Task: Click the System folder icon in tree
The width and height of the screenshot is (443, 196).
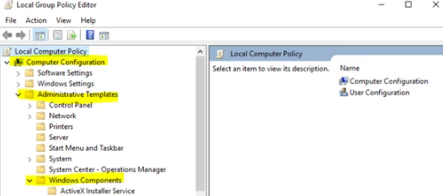Action: tap(41, 159)
